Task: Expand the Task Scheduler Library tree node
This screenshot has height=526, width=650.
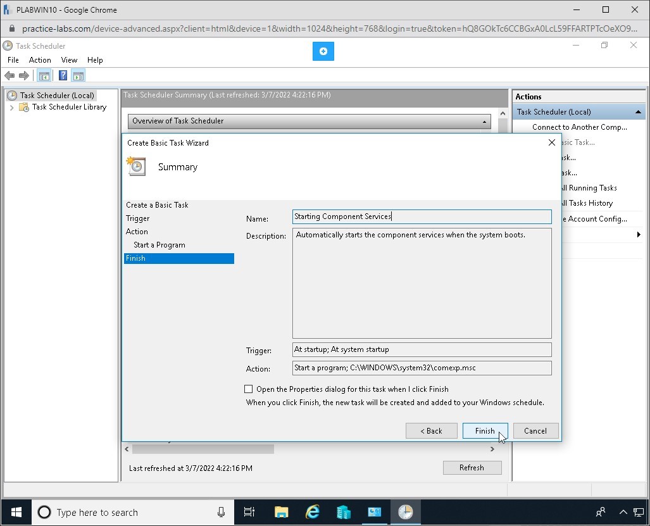Action: click(x=11, y=108)
